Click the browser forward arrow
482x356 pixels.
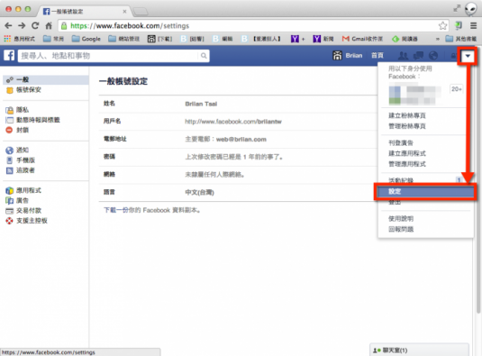pyautogui.click(x=22, y=26)
